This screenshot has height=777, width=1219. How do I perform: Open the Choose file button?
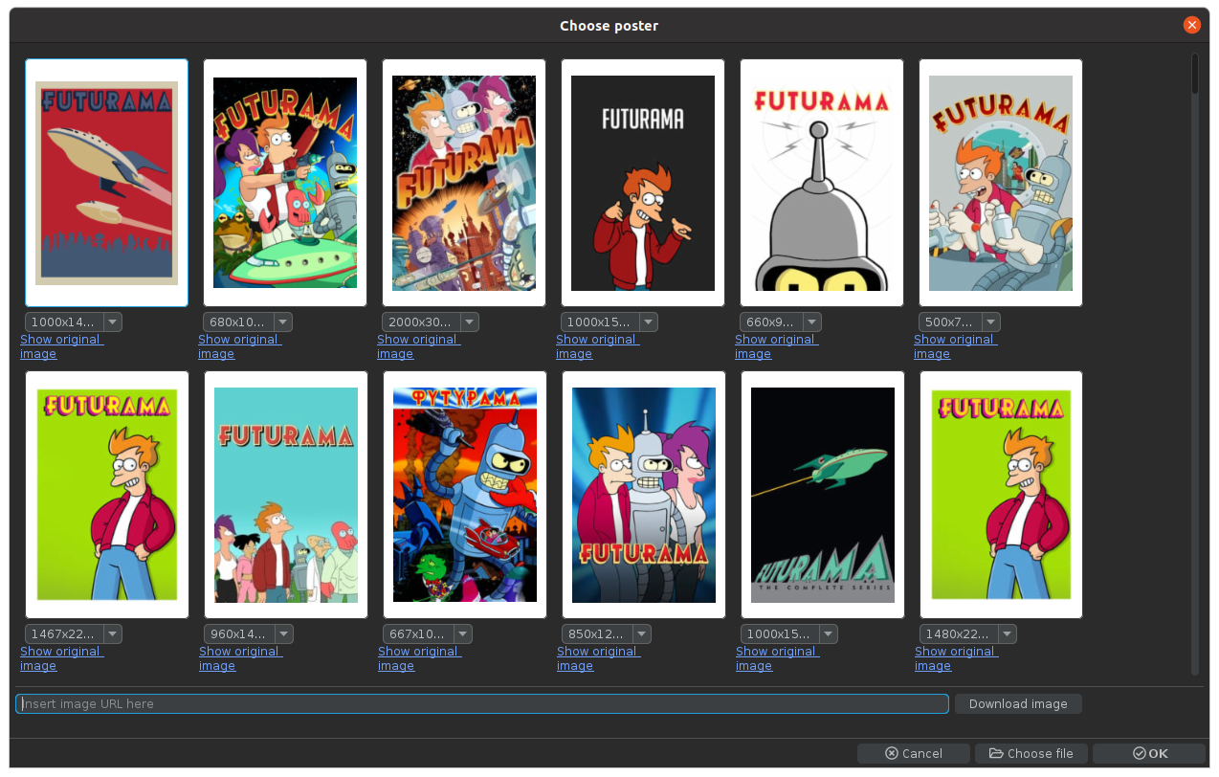(x=1031, y=754)
